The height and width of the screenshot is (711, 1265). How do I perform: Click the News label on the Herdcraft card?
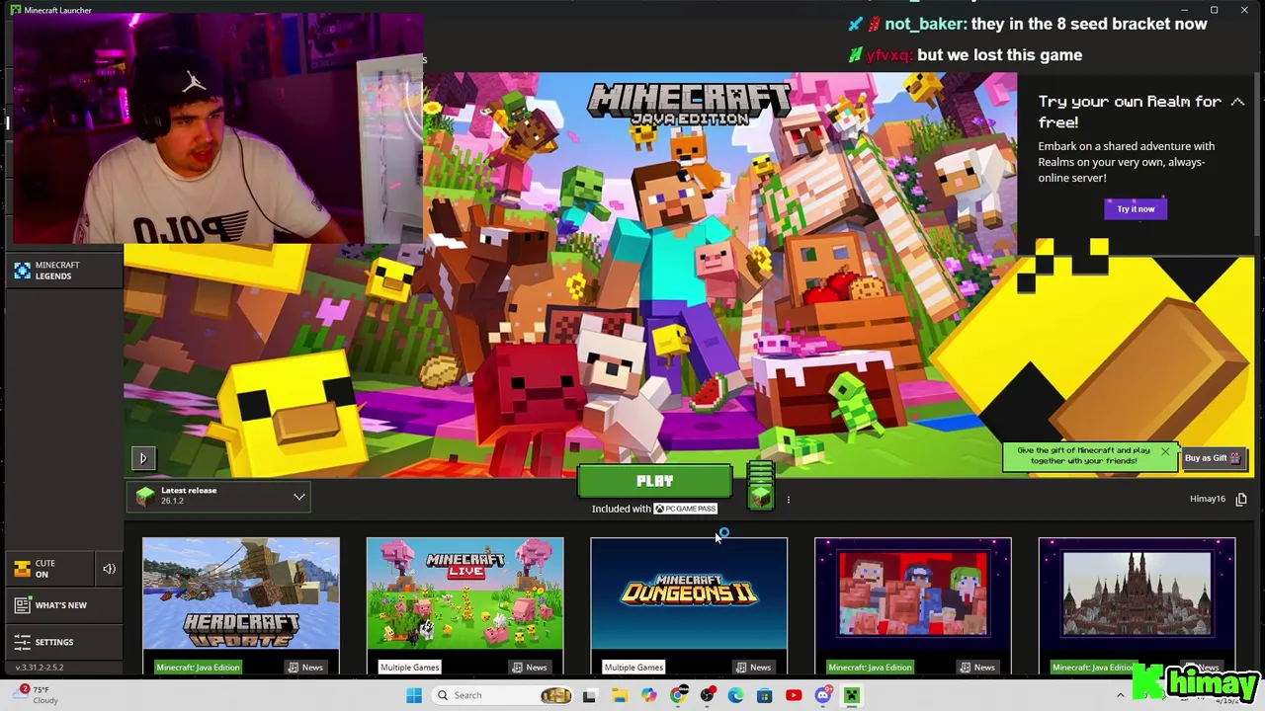point(304,668)
